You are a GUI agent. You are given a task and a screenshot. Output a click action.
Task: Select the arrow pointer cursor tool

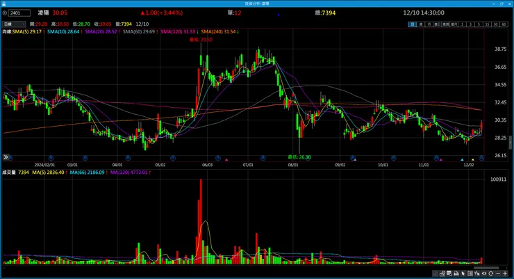tap(463, 273)
